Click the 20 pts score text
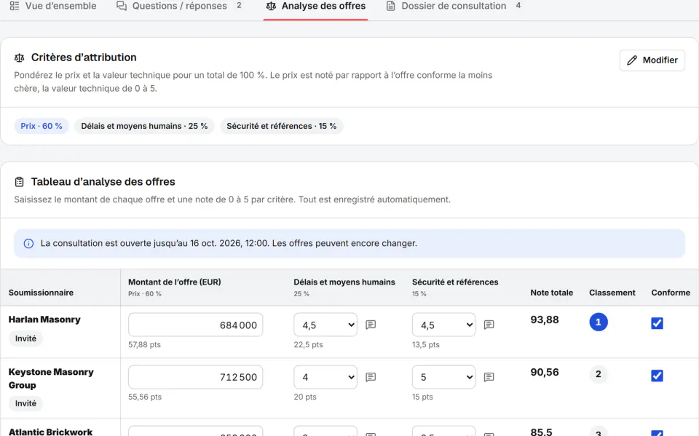The image size is (699, 436). click(x=305, y=397)
